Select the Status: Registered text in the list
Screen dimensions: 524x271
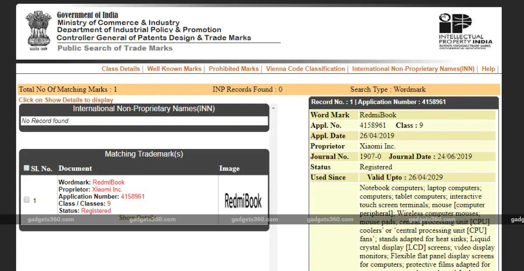coord(85,210)
